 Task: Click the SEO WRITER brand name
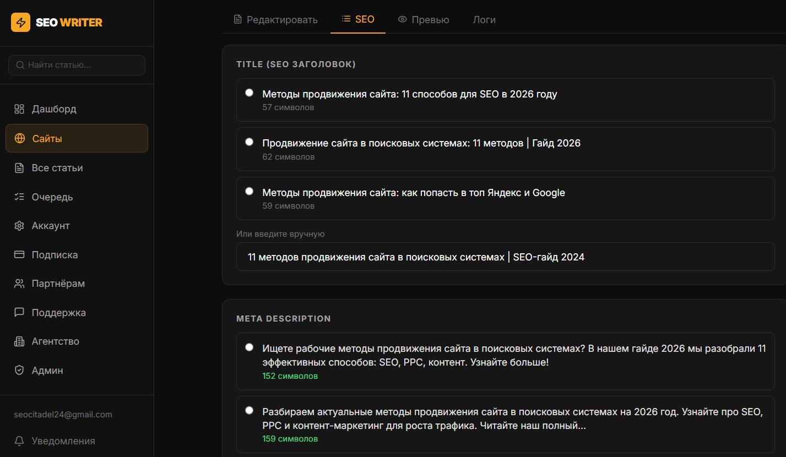(x=69, y=23)
